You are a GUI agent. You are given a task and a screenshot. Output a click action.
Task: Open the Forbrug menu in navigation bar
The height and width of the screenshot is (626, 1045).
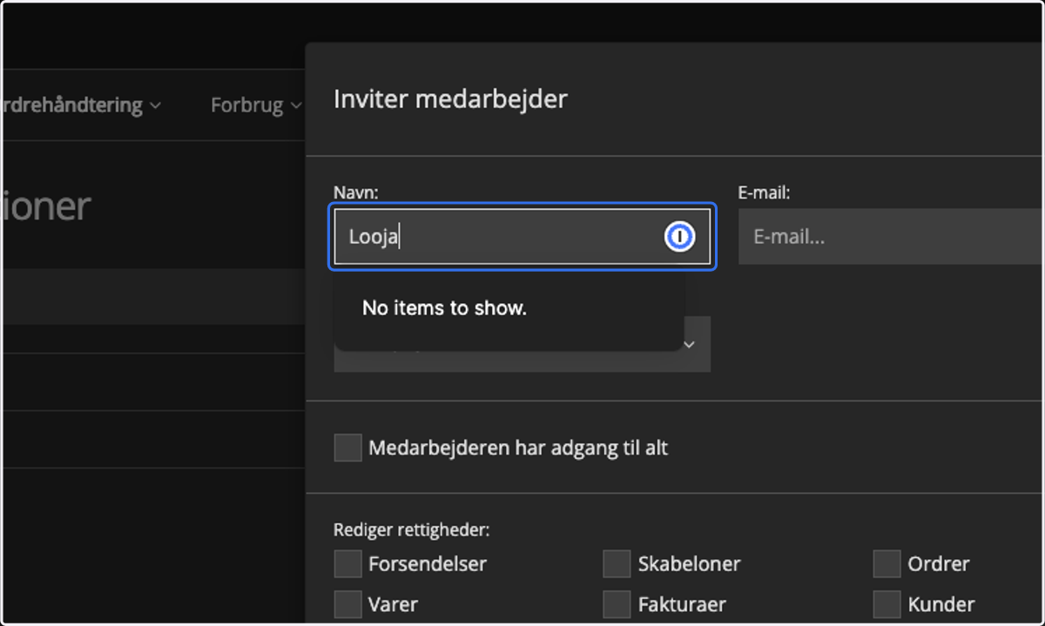256,105
